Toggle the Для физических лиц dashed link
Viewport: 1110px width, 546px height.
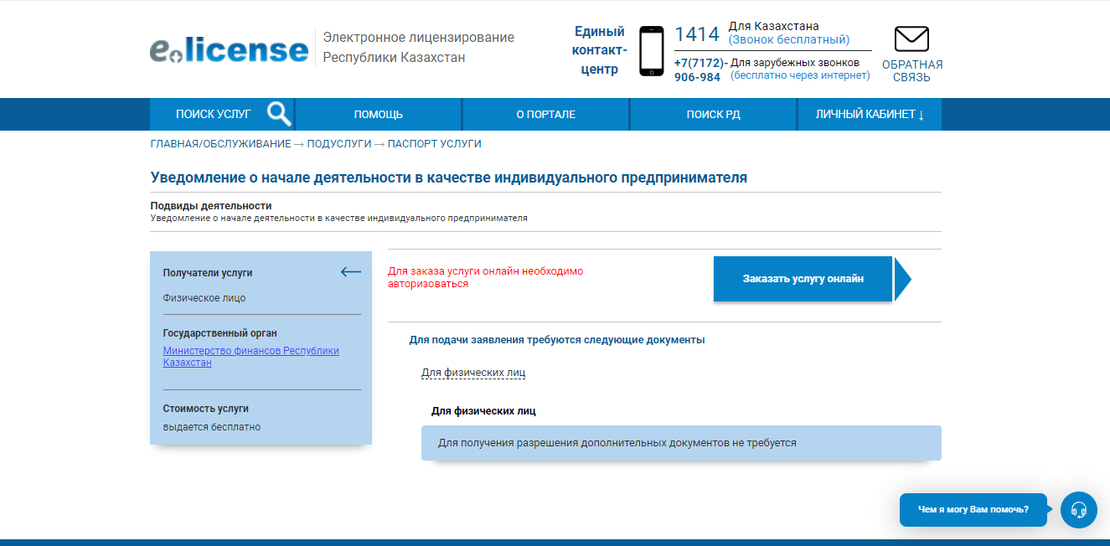click(473, 373)
